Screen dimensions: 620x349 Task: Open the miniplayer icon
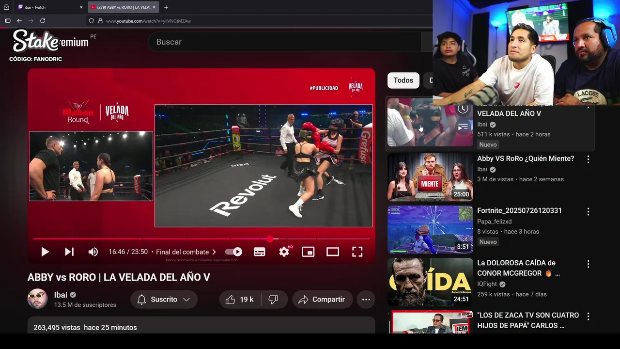pyautogui.click(x=308, y=252)
